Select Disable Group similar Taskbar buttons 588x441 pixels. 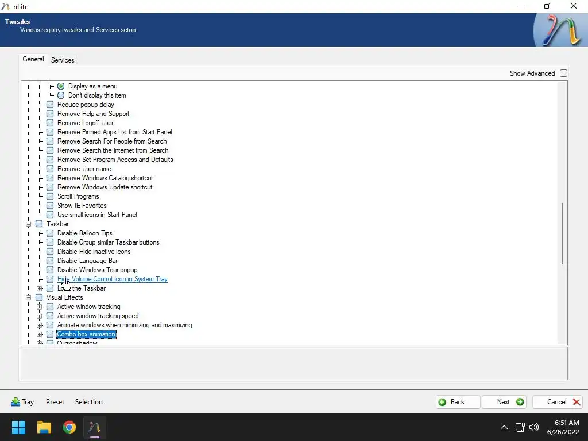(x=109, y=242)
